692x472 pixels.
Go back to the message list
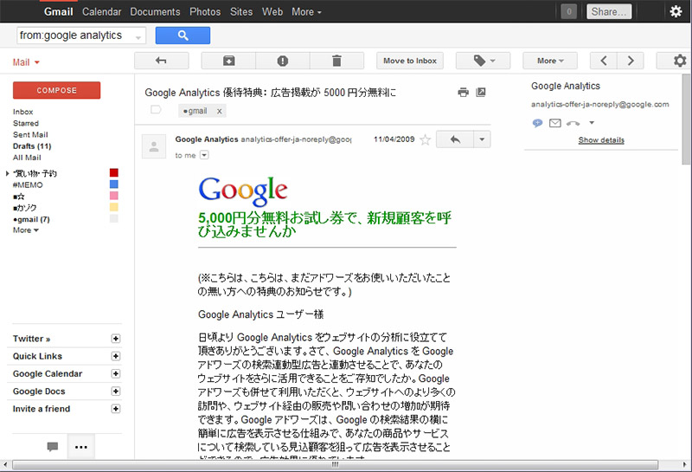[162, 61]
